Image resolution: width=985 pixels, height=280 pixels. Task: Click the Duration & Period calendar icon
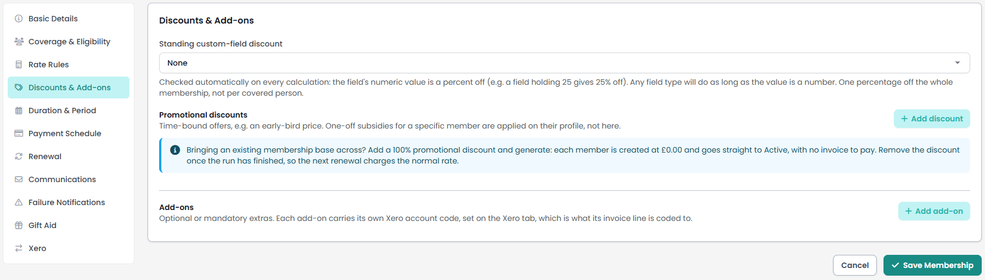tap(19, 110)
